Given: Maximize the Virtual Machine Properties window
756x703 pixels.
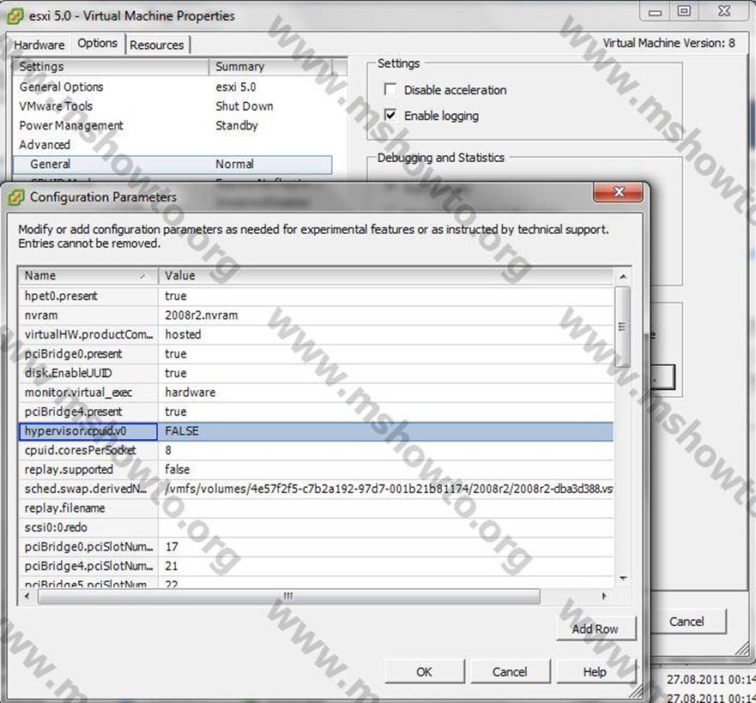Looking at the screenshot, I should pyautogui.click(x=684, y=11).
